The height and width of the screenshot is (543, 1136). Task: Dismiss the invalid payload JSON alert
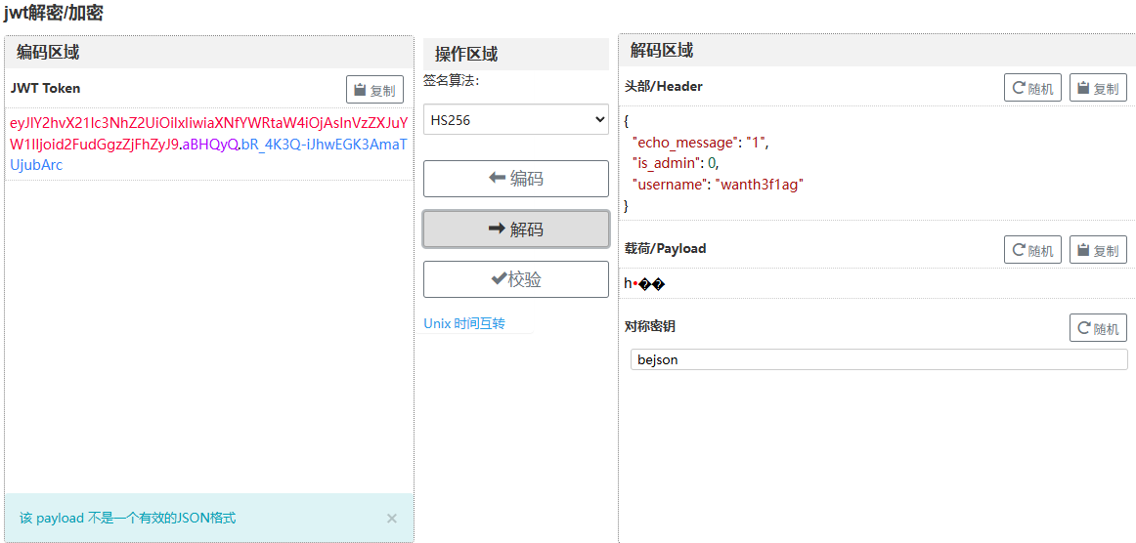point(392,519)
